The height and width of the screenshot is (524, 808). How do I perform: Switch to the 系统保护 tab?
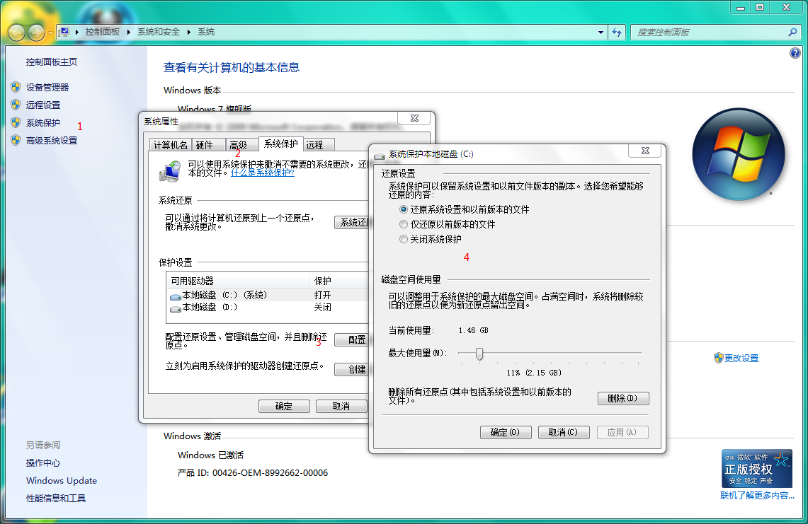(281, 144)
